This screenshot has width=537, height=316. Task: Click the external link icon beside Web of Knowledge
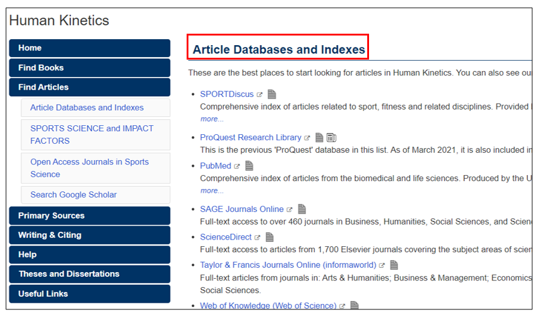(x=342, y=306)
